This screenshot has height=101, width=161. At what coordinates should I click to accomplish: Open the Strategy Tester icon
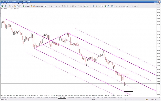coord(20,6)
